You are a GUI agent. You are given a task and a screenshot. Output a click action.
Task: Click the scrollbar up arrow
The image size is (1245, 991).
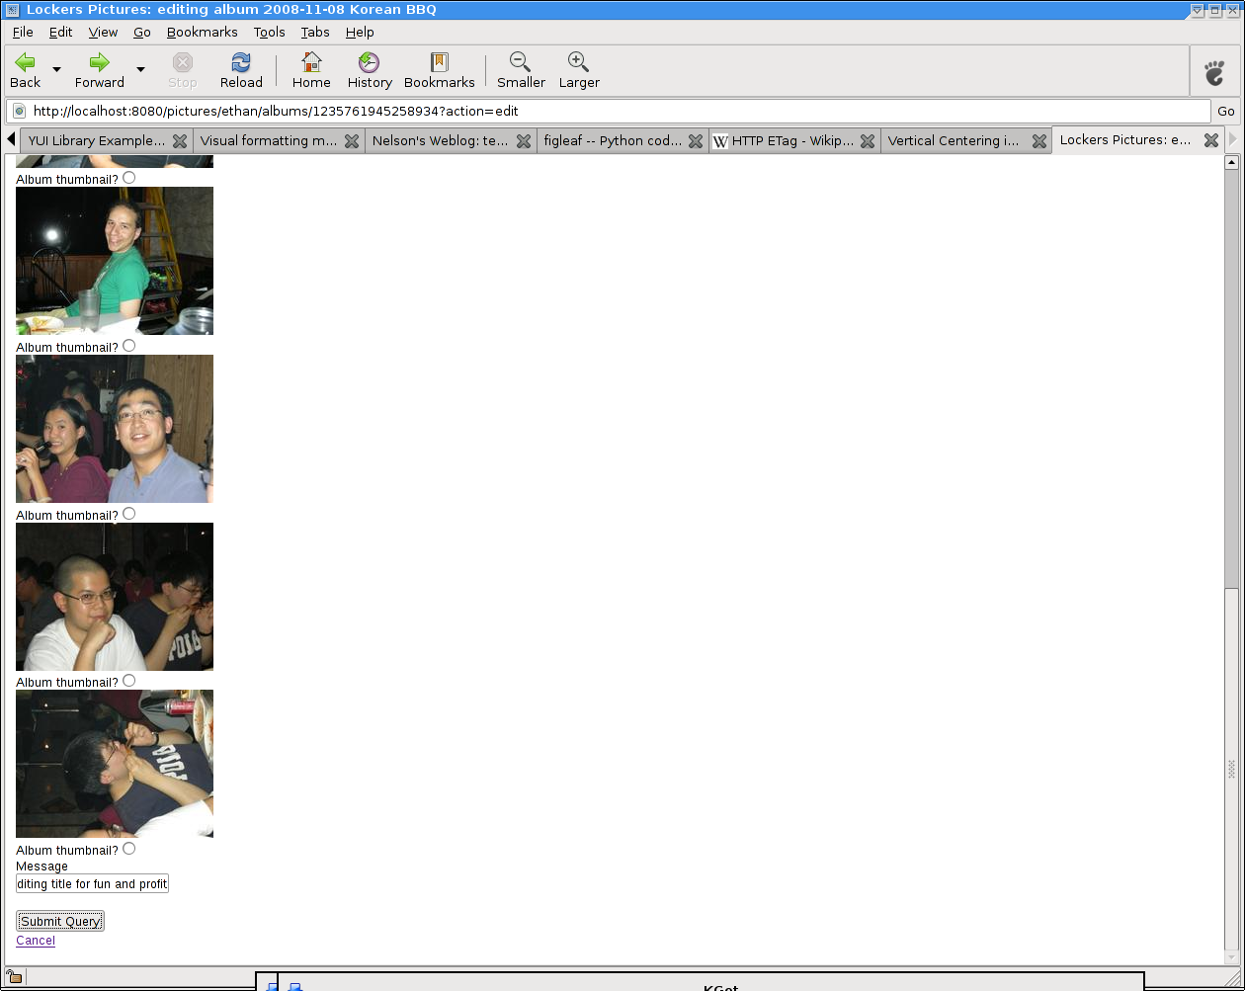pos(1231,162)
